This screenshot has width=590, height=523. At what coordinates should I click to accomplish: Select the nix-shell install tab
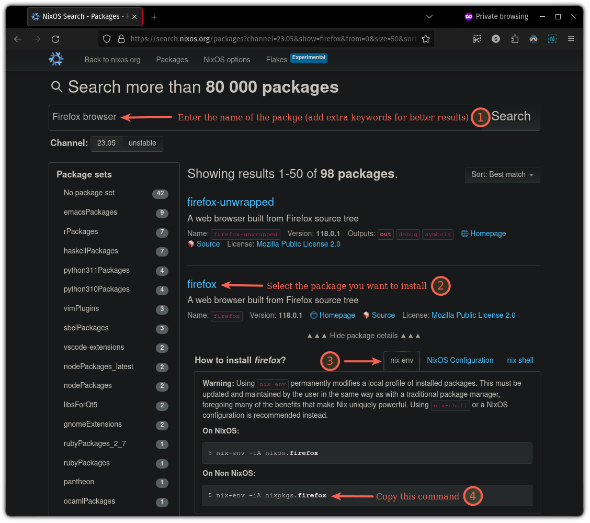520,360
